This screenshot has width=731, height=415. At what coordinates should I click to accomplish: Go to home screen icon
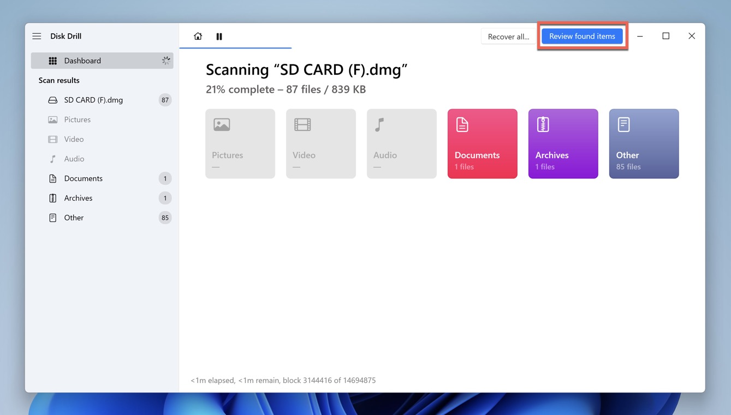pyautogui.click(x=198, y=37)
